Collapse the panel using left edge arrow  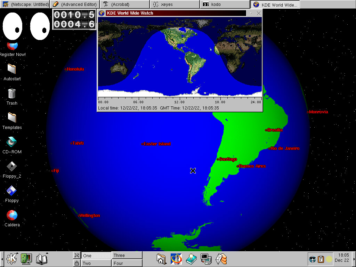(2, 259)
